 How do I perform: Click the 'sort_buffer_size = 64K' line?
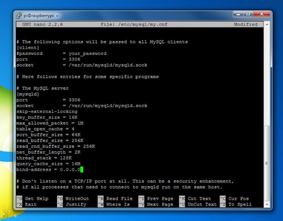[x=48, y=135]
